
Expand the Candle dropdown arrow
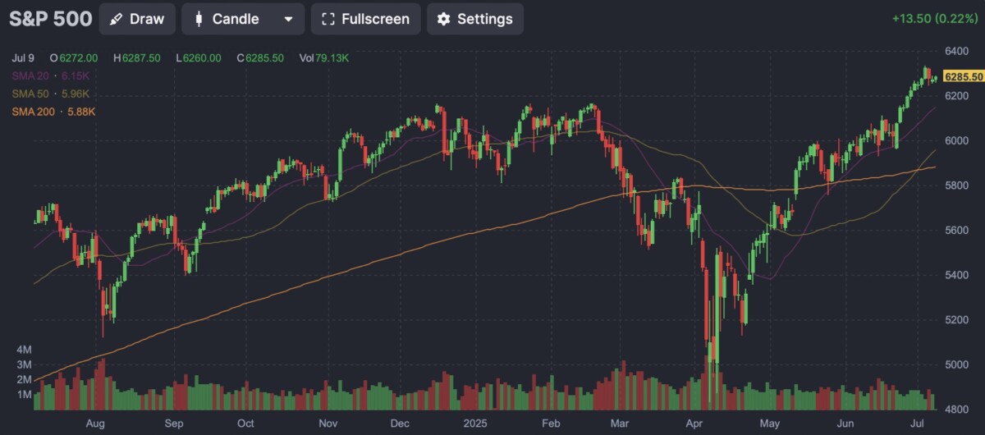tap(287, 19)
